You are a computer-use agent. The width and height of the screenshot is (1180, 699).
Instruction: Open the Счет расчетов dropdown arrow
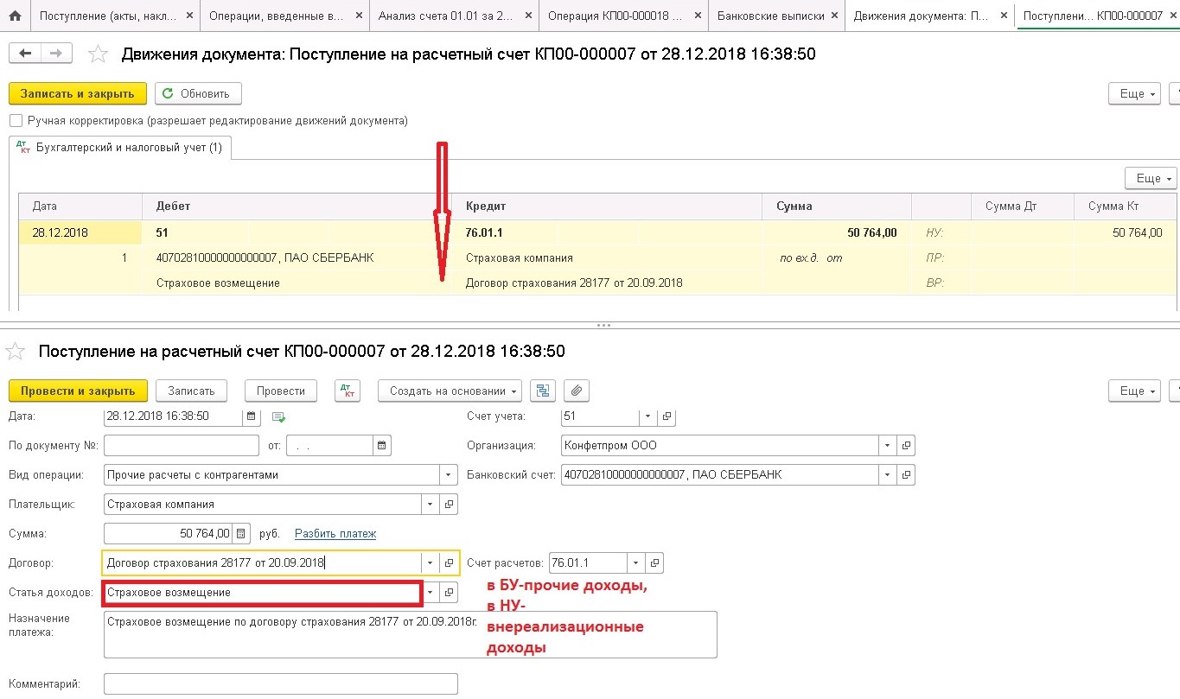coord(635,562)
